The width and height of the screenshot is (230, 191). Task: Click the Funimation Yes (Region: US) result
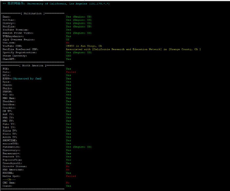coord(79,147)
